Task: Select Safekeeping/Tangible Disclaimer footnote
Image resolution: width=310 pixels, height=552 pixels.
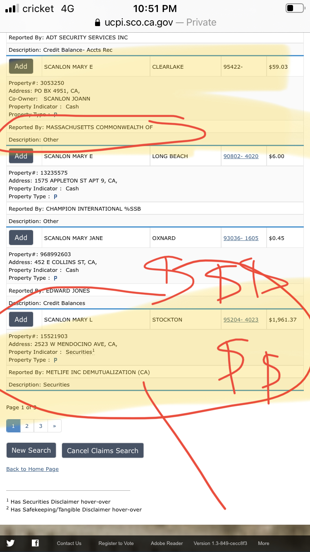Action: click(74, 509)
